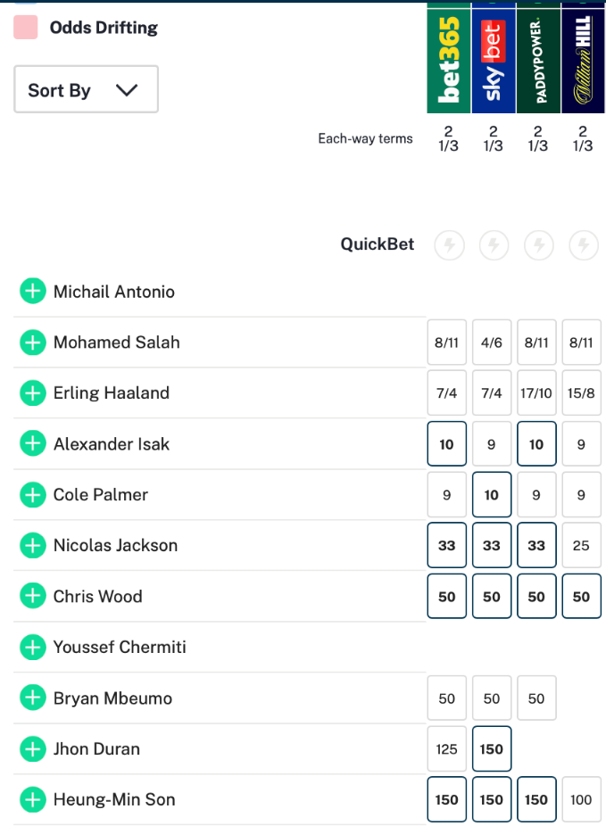606x826 pixels.
Task: Open the Nicolas Jackson player name link
Action: (115, 546)
